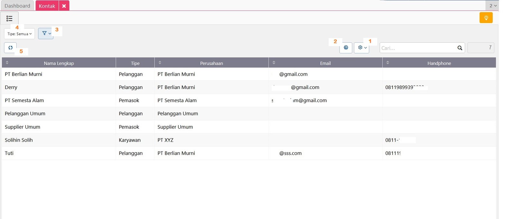Click the search magnifier icon
Viewport: 515px width, 219px height.
click(460, 48)
